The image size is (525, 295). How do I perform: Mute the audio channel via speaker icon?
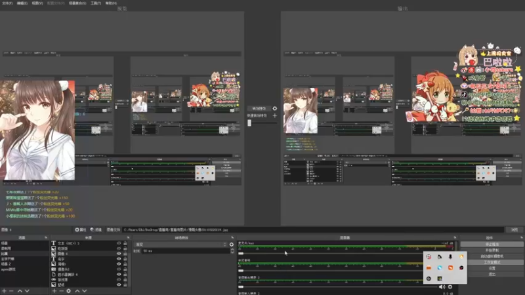click(x=442, y=286)
